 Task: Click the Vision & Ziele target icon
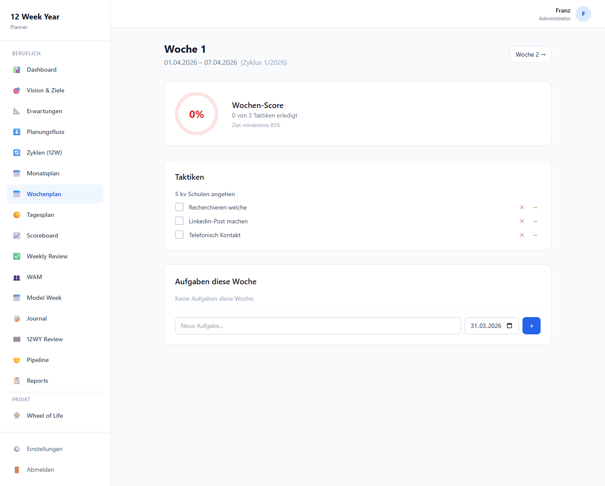(17, 91)
